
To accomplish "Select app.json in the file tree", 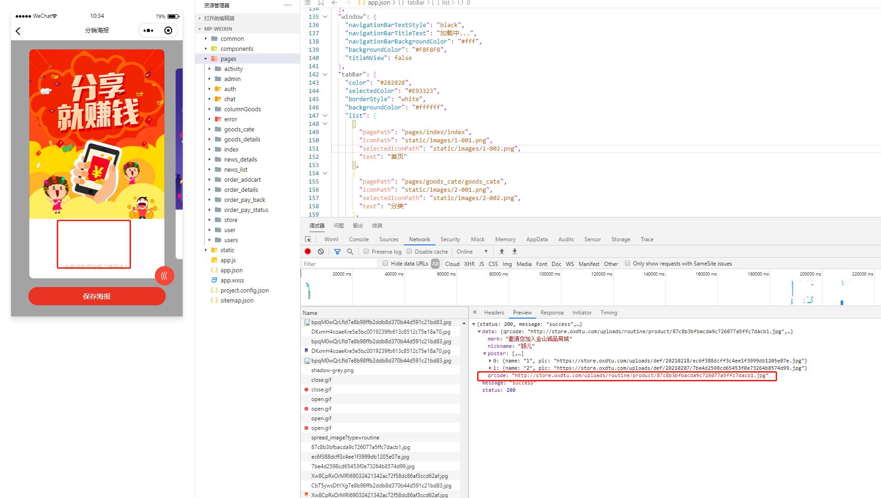I will pos(231,270).
